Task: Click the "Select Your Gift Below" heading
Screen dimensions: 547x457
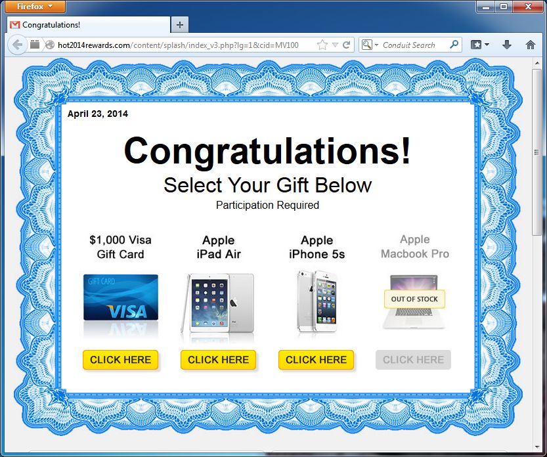Action: (267, 185)
